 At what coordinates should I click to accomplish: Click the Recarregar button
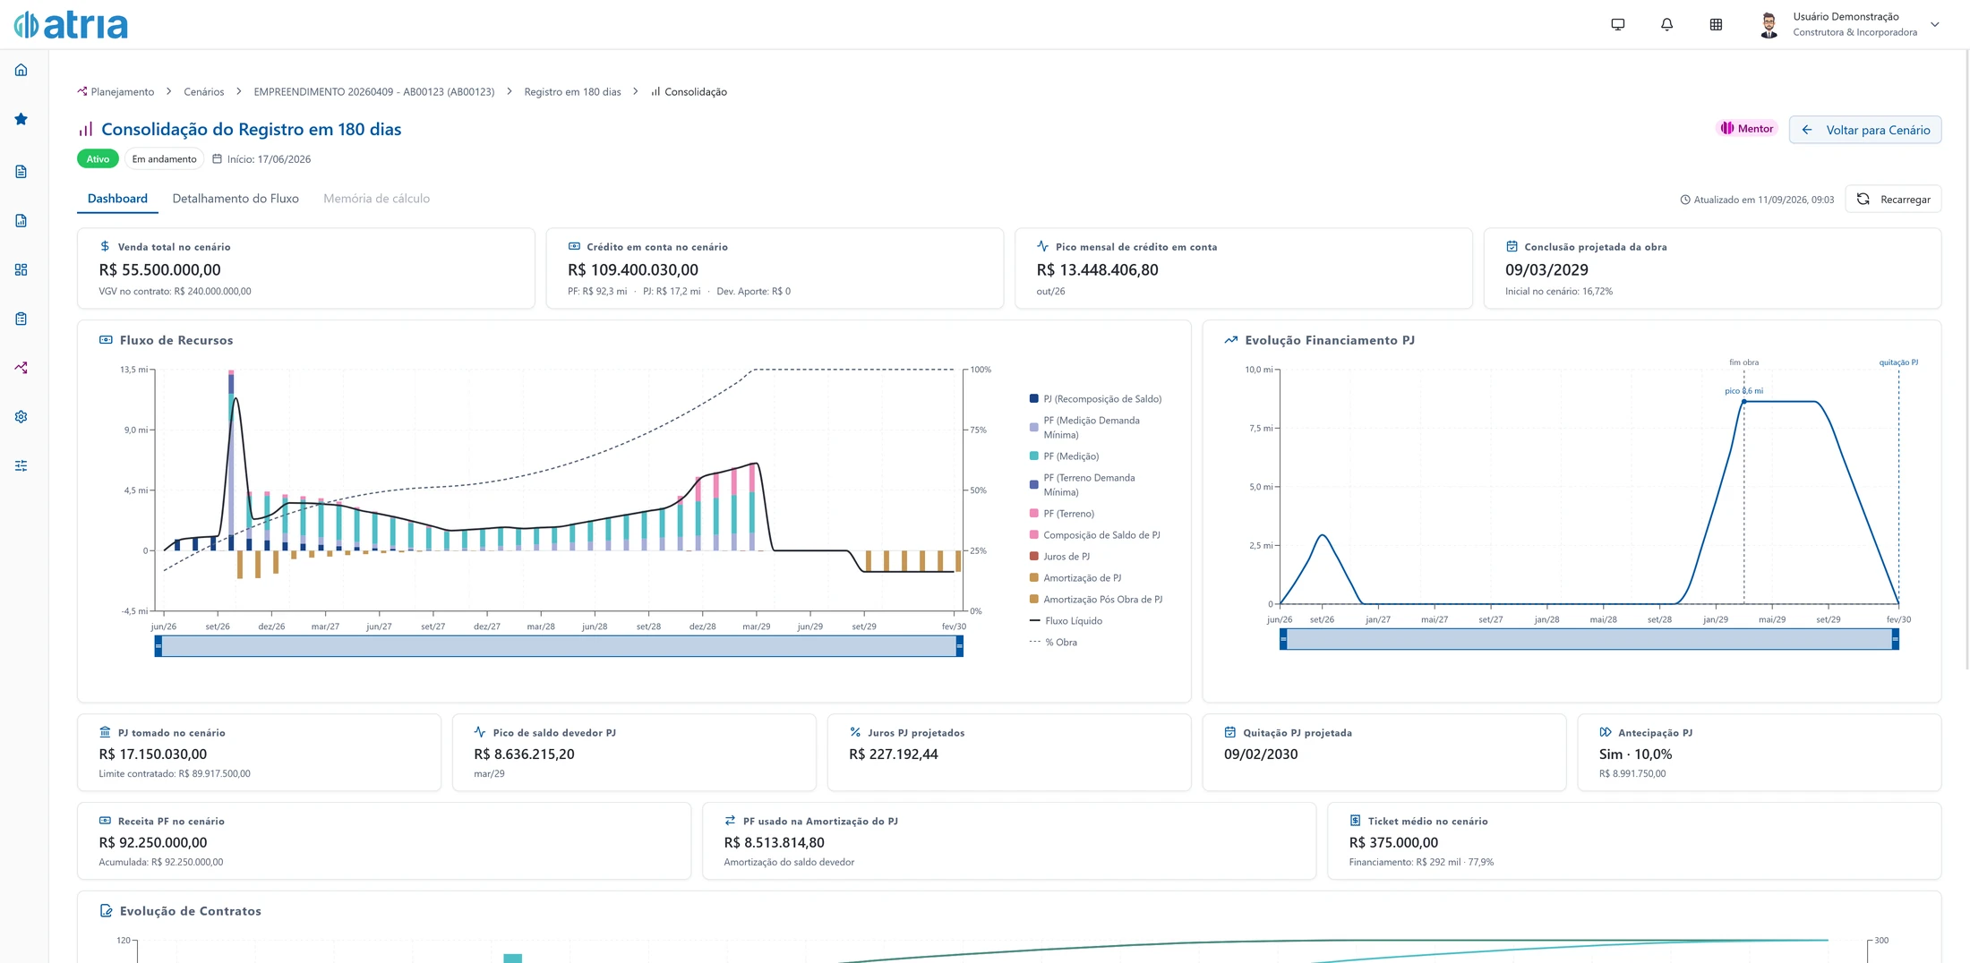(x=1893, y=200)
